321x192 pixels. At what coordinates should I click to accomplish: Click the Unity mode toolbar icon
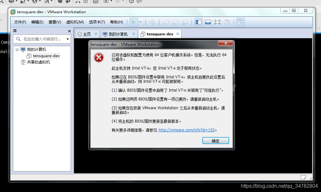coord(227,22)
